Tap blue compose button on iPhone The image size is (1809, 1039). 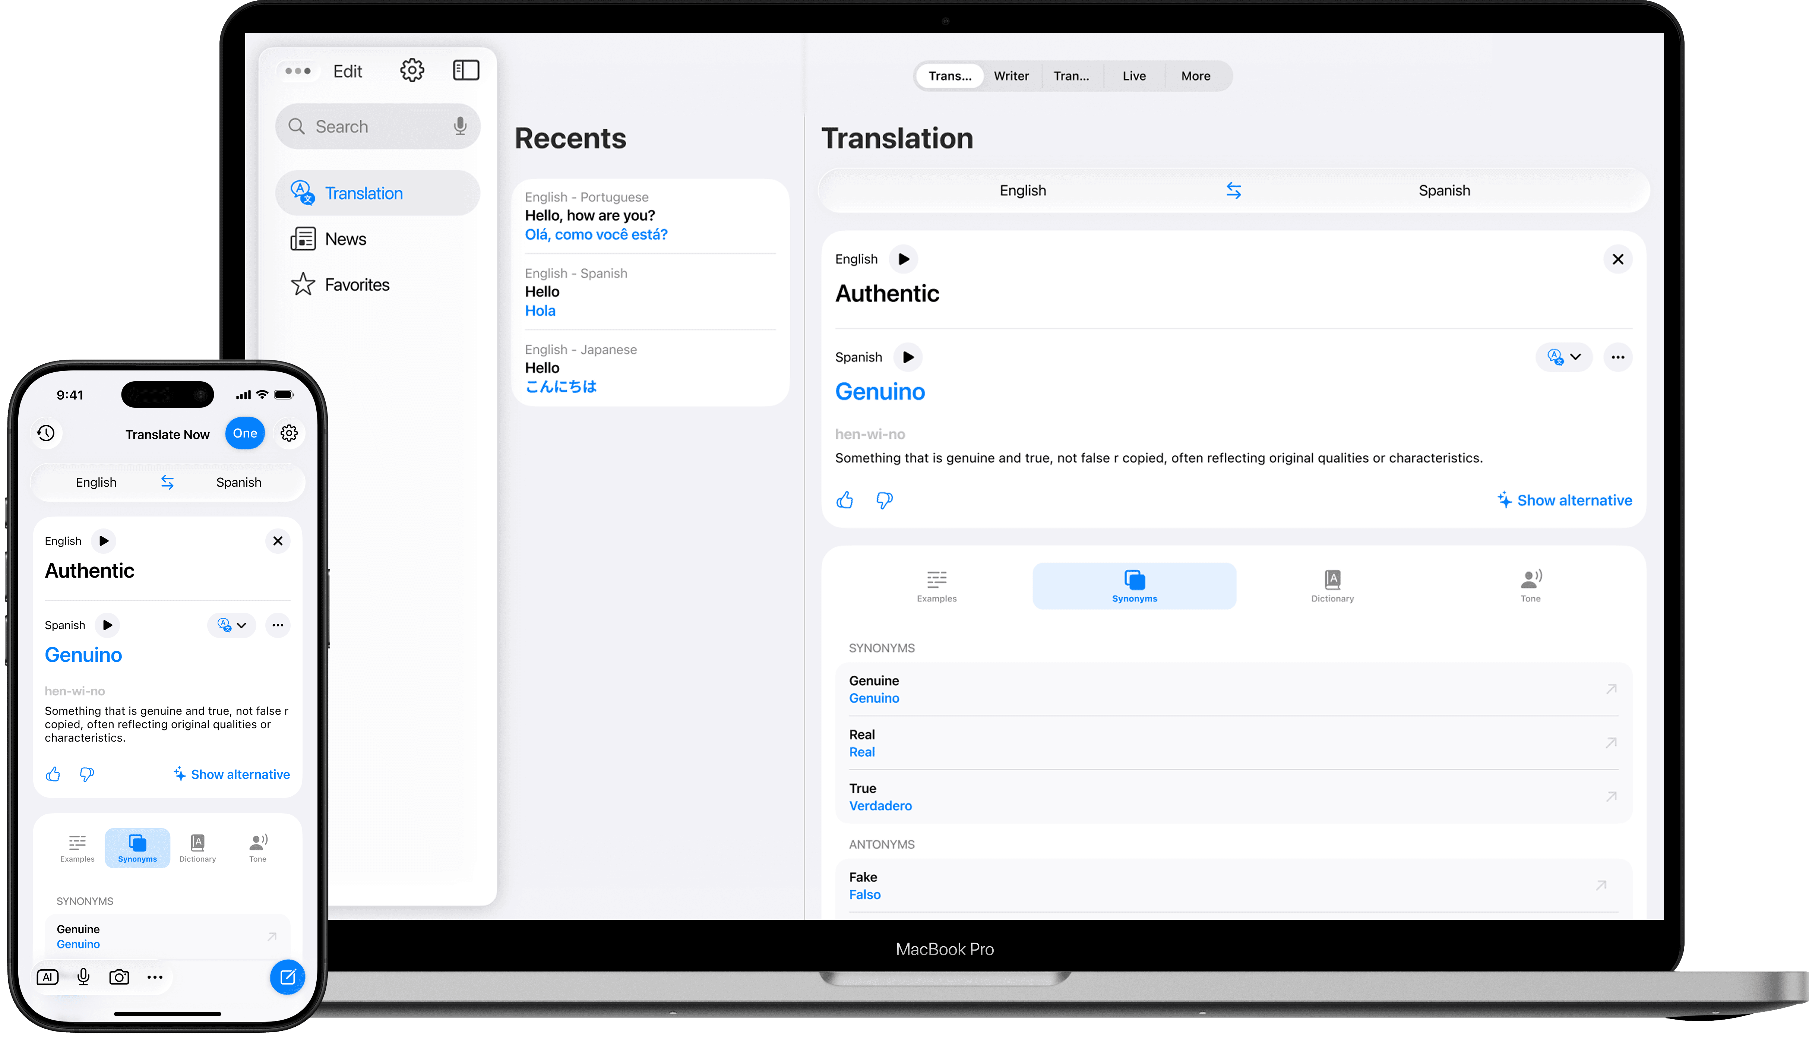(x=287, y=977)
